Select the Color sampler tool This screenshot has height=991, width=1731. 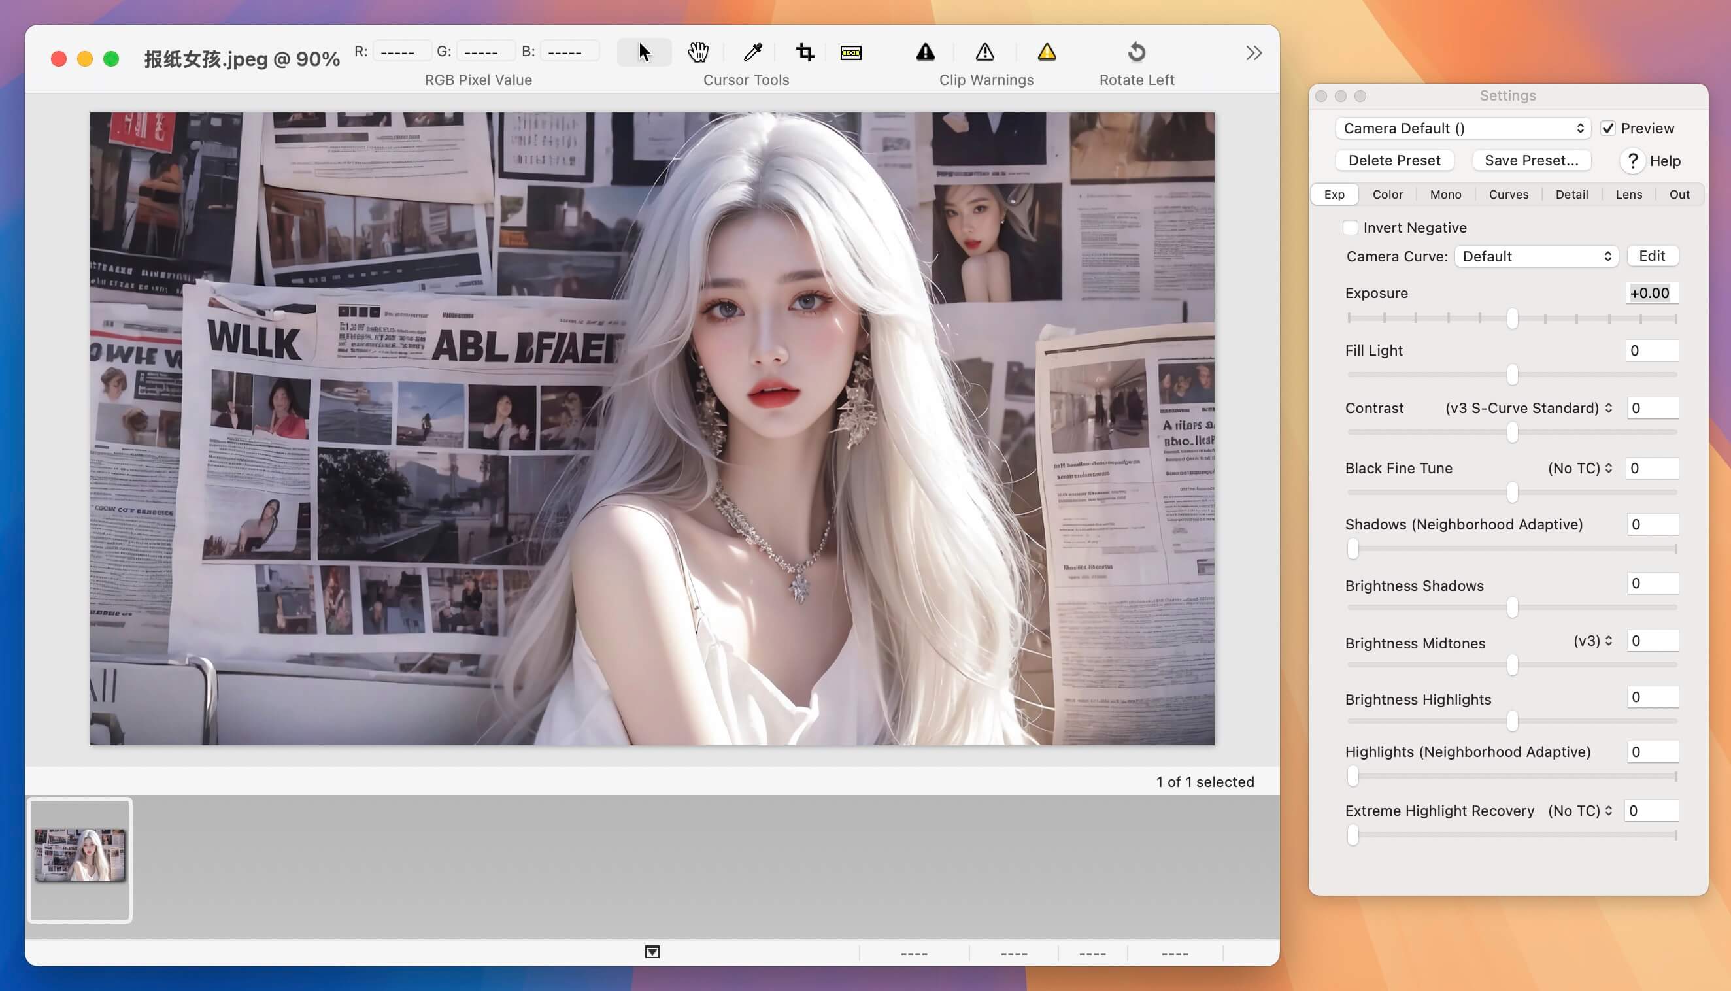[752, 52]
